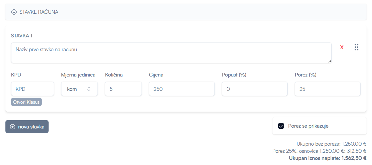
Task: Click the Porez 25% osnovica tax line
Action: (319, 151)
